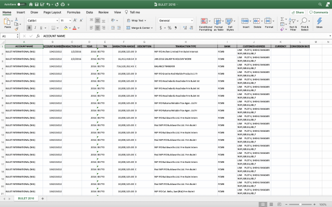332x207 pixels.
Task: Apply percent style format
Action: click(170, 28)
